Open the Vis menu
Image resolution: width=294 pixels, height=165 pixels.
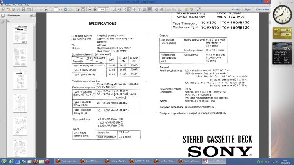click(15, 5)
